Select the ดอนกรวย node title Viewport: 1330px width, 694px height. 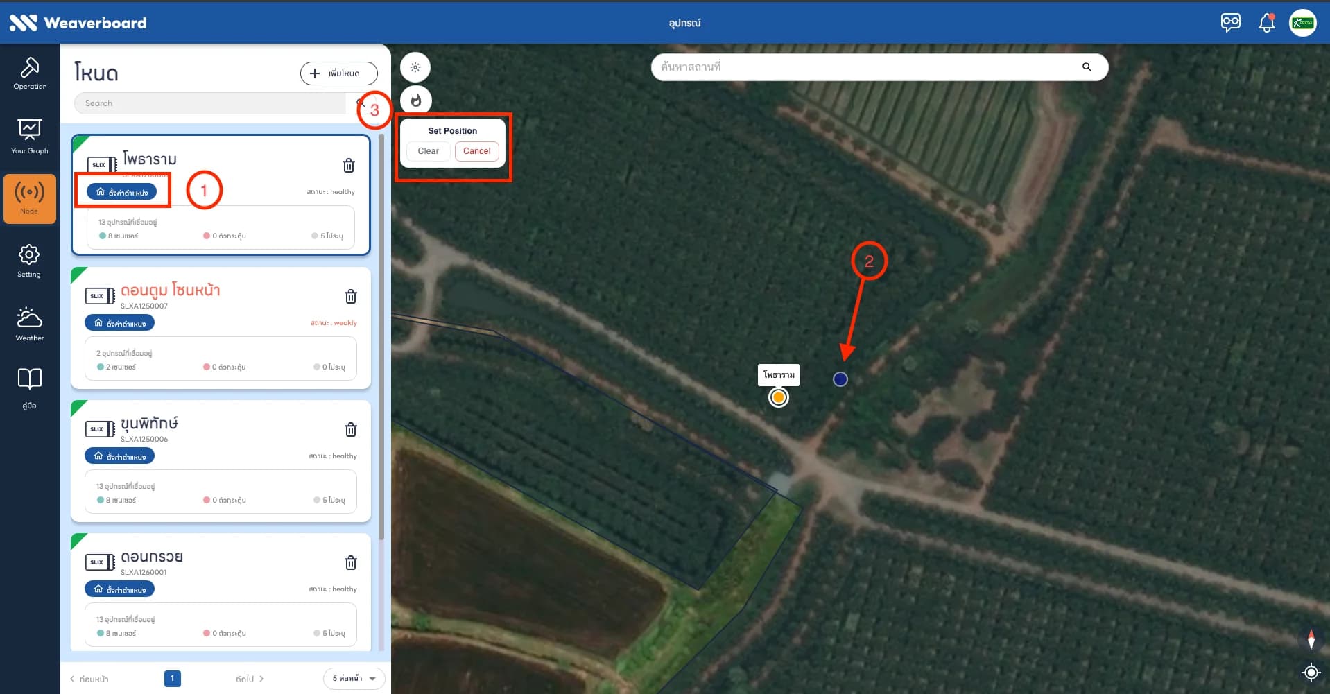[152, 557]
